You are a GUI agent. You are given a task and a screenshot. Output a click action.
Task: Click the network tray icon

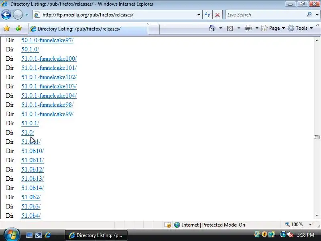click(282, 235)
